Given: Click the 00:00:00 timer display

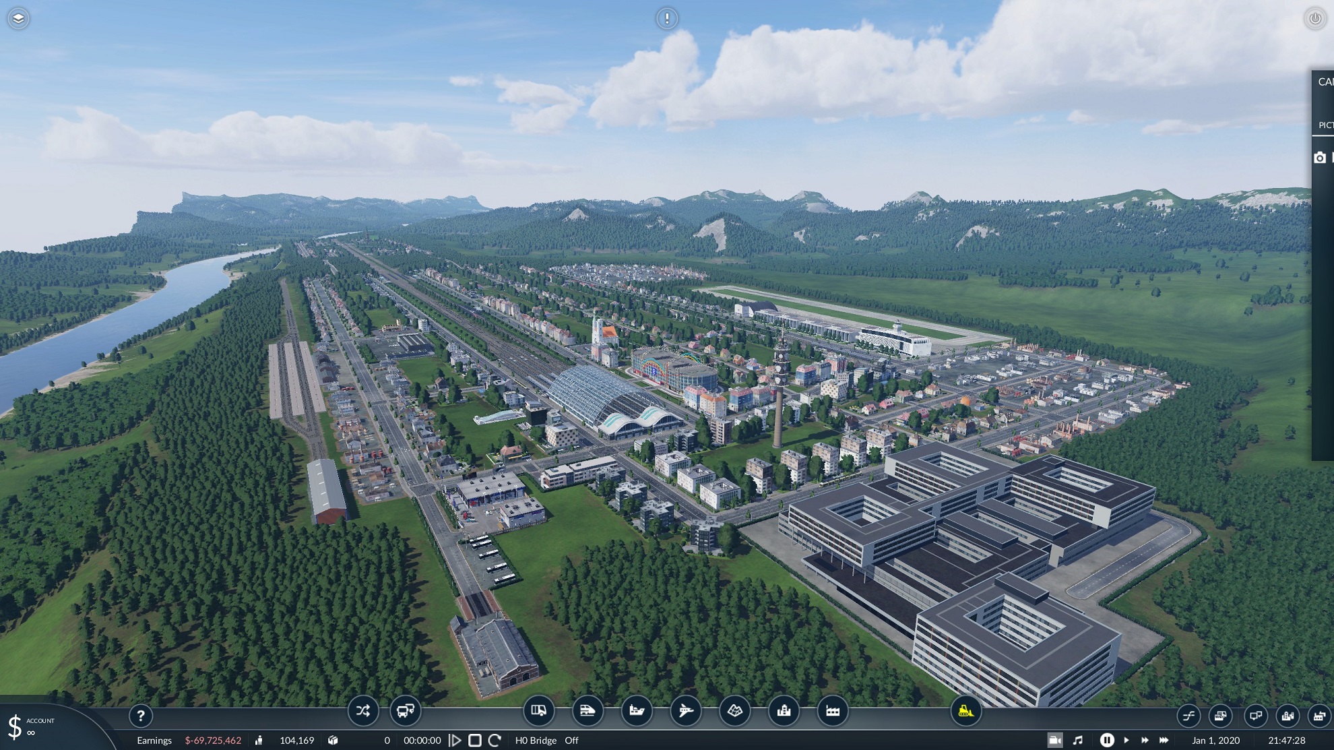Looking at the screenshot, I should click(x=422, y=740).
